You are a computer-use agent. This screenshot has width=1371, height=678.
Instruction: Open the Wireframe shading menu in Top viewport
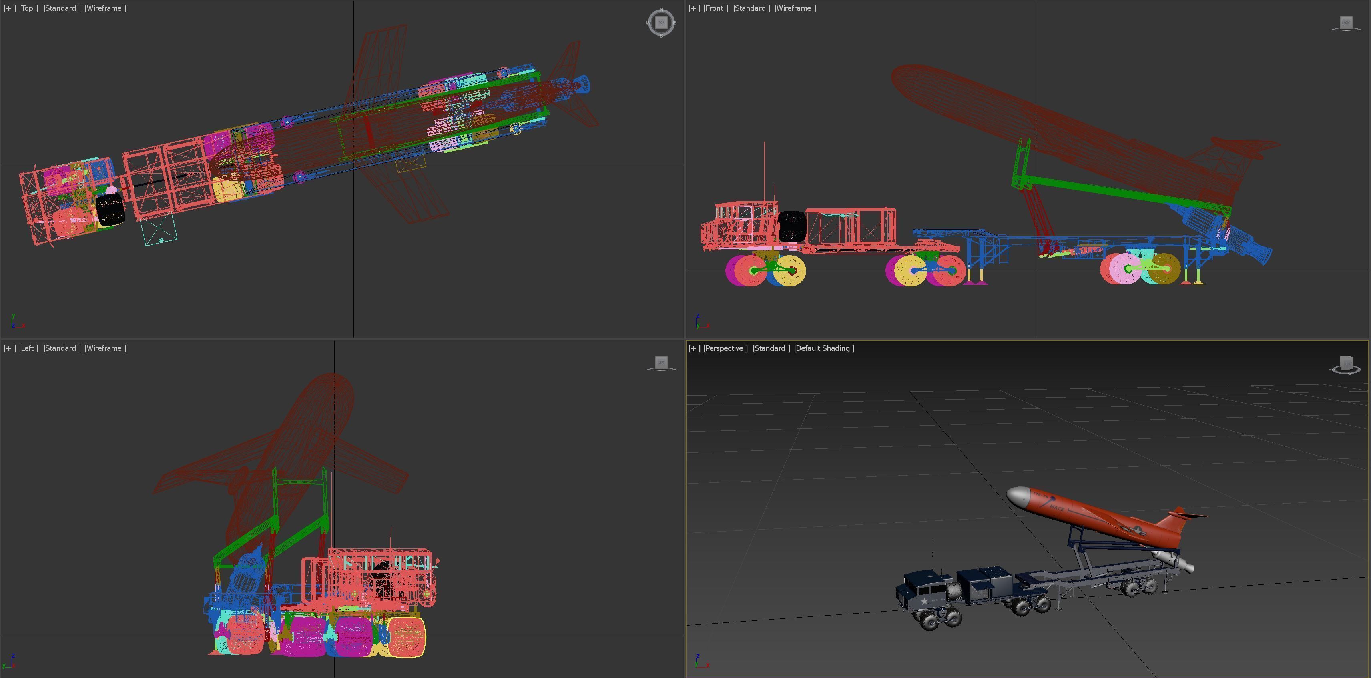tap(105, 8)
